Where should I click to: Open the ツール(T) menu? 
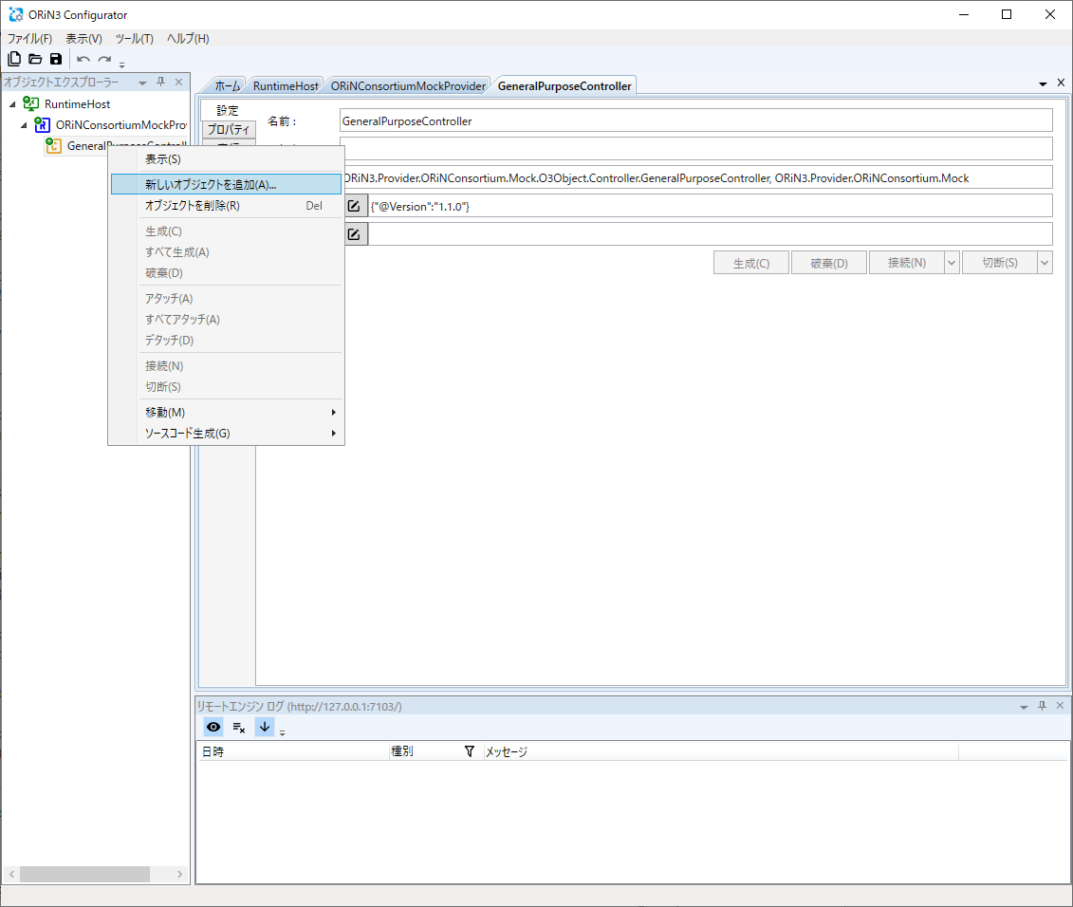click(134, 38)
